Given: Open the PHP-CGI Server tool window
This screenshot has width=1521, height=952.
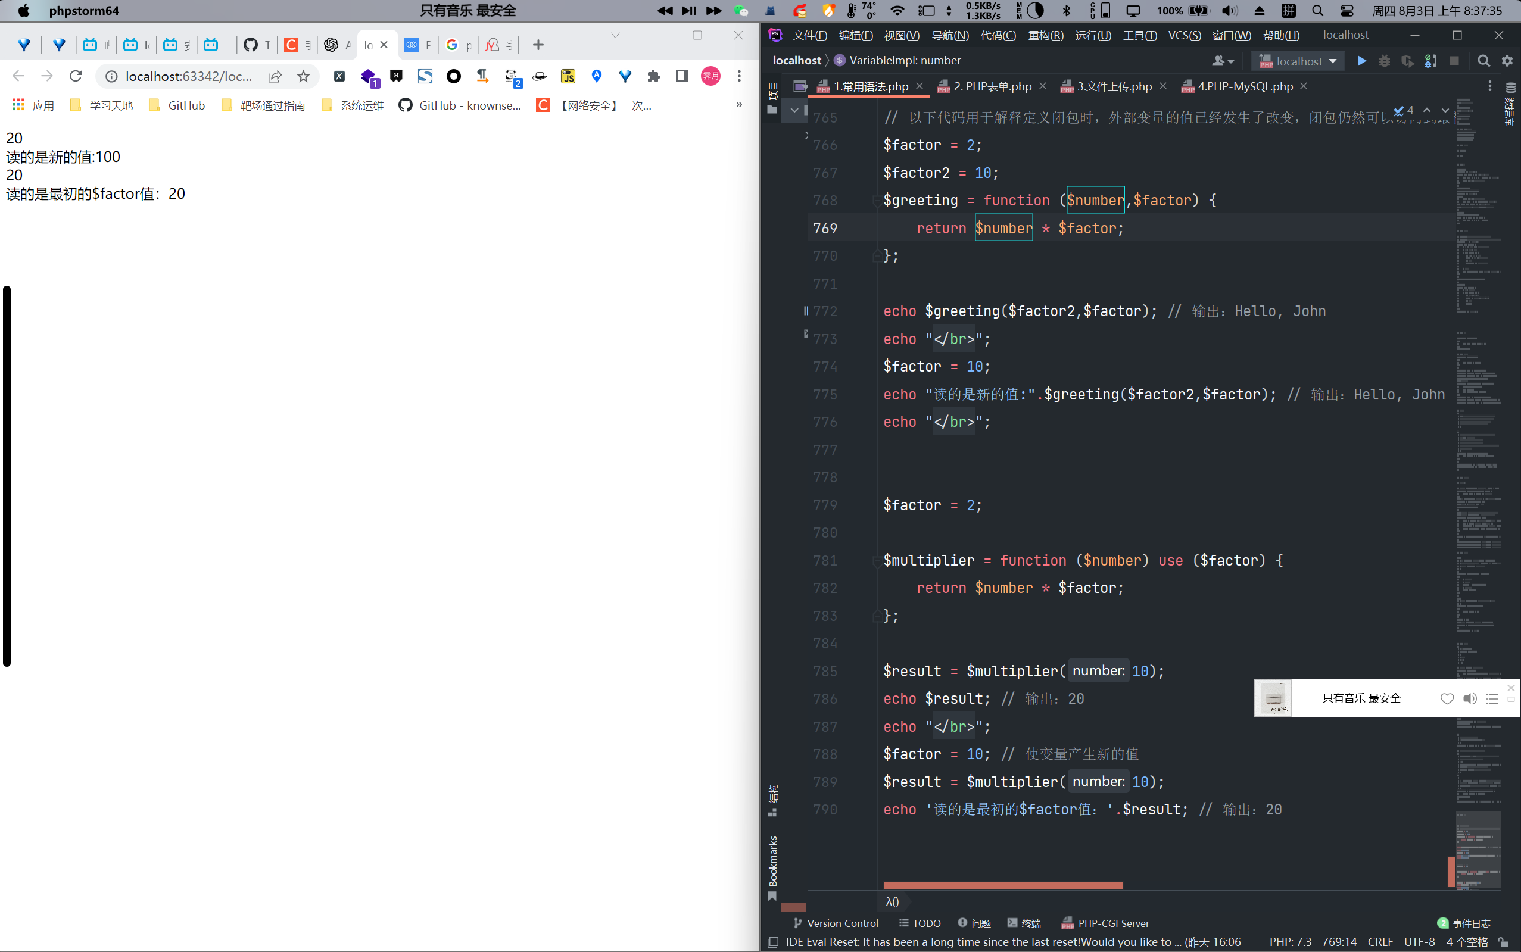Looking at the screenshot, I should (1105, 923).
